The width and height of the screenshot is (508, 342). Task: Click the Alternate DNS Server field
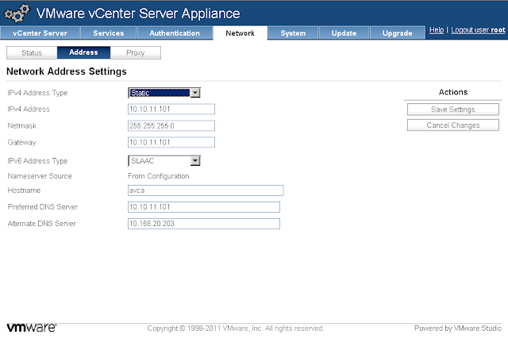[204, 224]
